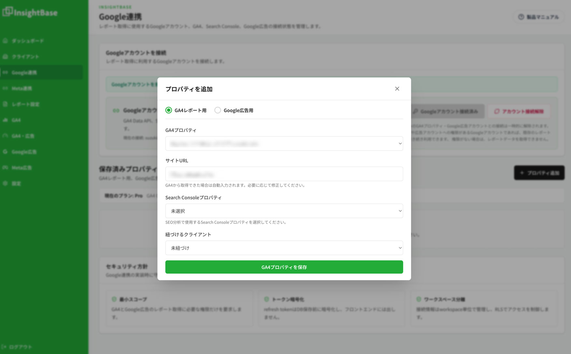Click the プロパティ追加 button behind the dialog
The width and height of the screenshot is (571, 354).
click(x=539, y=173)
